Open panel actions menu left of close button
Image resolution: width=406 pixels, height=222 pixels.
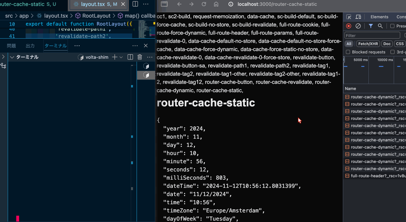[x=135, y=45]
